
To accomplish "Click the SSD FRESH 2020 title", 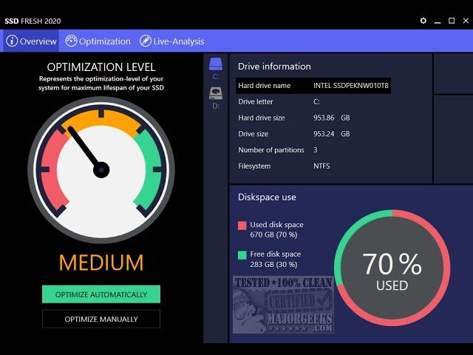I will pyautogui.click(x=33, y=21).
